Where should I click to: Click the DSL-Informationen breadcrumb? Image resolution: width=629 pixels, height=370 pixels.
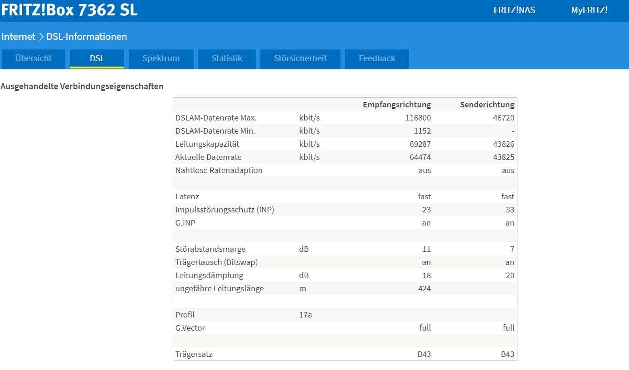point(87,37)
